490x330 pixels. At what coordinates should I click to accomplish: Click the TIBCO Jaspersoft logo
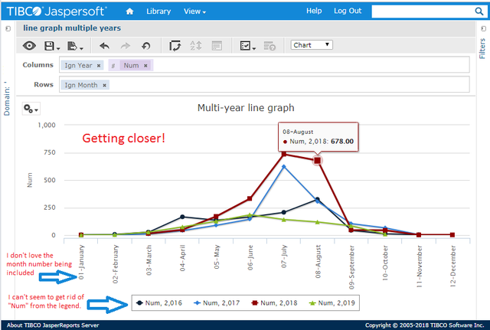coord(56,11)
